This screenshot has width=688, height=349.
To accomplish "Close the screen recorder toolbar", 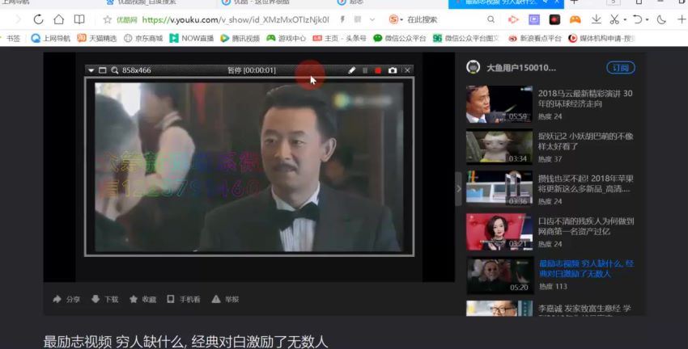I will pyautogui.click(x=407, y=70).
